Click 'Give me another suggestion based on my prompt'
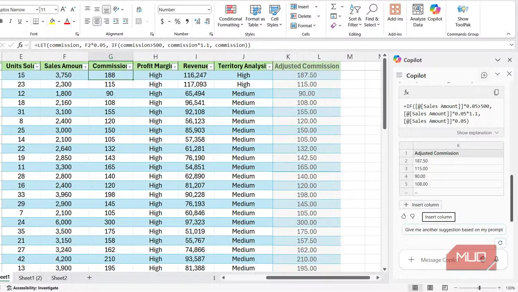 454,230
